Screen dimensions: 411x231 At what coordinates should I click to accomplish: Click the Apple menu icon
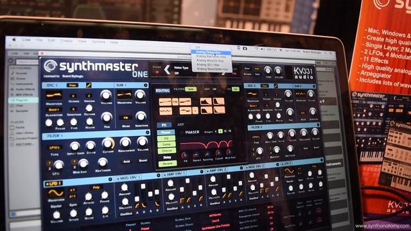coord(14,40)
